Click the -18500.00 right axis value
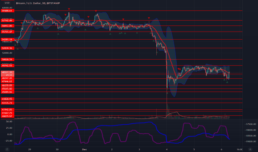 click(250, 136)
